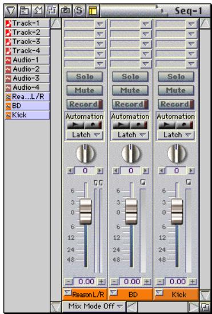This screenshot has height=314, width=212.
Task: Increase BD volume with plus button
Action: (x=147, y=281)
